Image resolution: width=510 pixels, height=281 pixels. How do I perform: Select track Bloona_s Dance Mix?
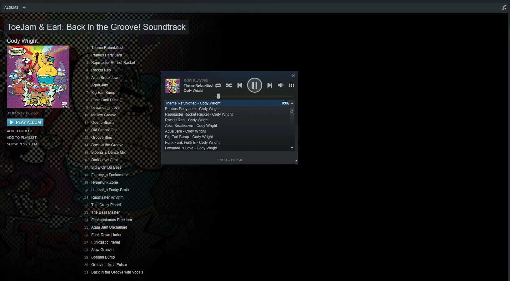pyautogui.click(x=108, y=153)
